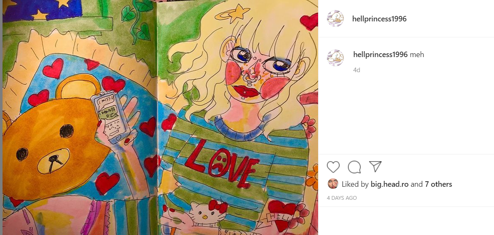Click the avatar beside the 'meh' caption

point(335,58)
